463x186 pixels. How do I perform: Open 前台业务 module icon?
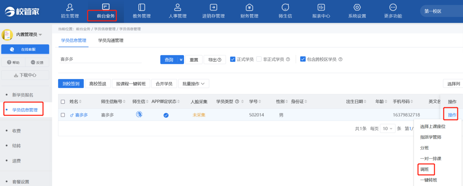click(106, 7)
